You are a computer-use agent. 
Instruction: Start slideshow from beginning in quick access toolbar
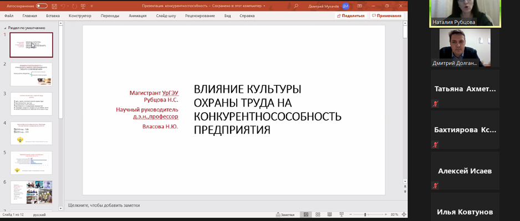83,6
